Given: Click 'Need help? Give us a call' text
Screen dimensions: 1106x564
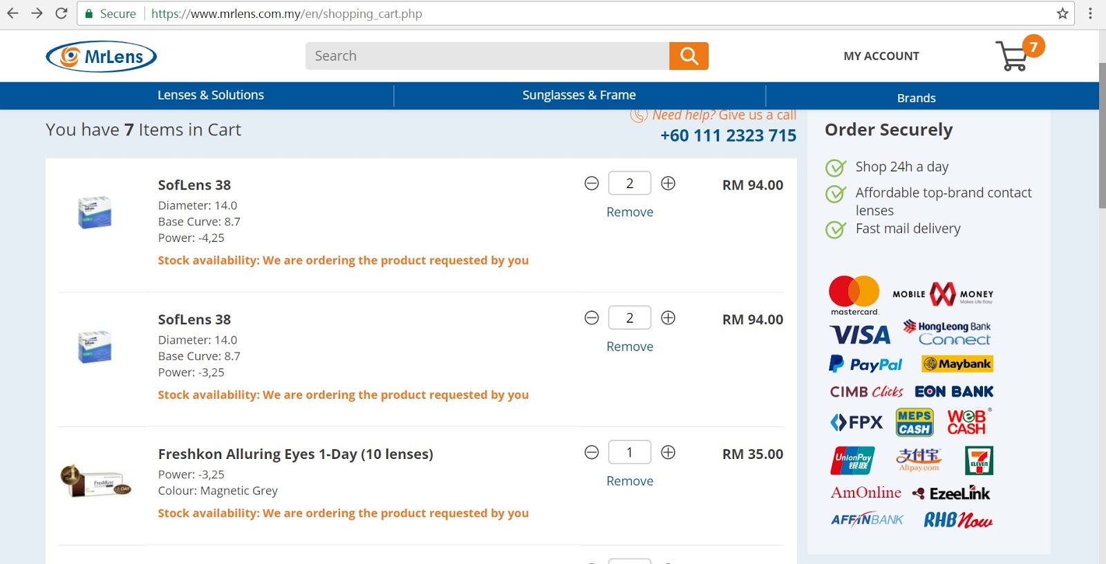Looking at the screenshot, I should tap(724, 115).
